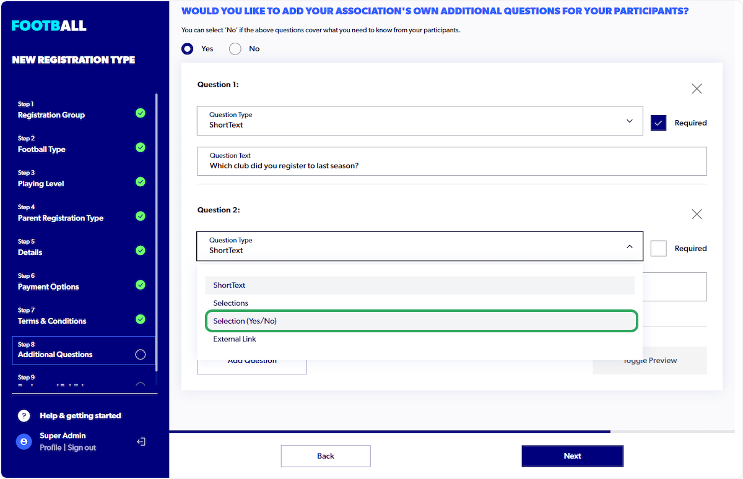Click the Next button
The height and width of the screenshot is (479, 743).
[x=572, y=456]
